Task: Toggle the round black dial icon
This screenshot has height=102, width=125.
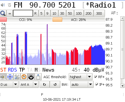Action: click(x=31, y=77)
